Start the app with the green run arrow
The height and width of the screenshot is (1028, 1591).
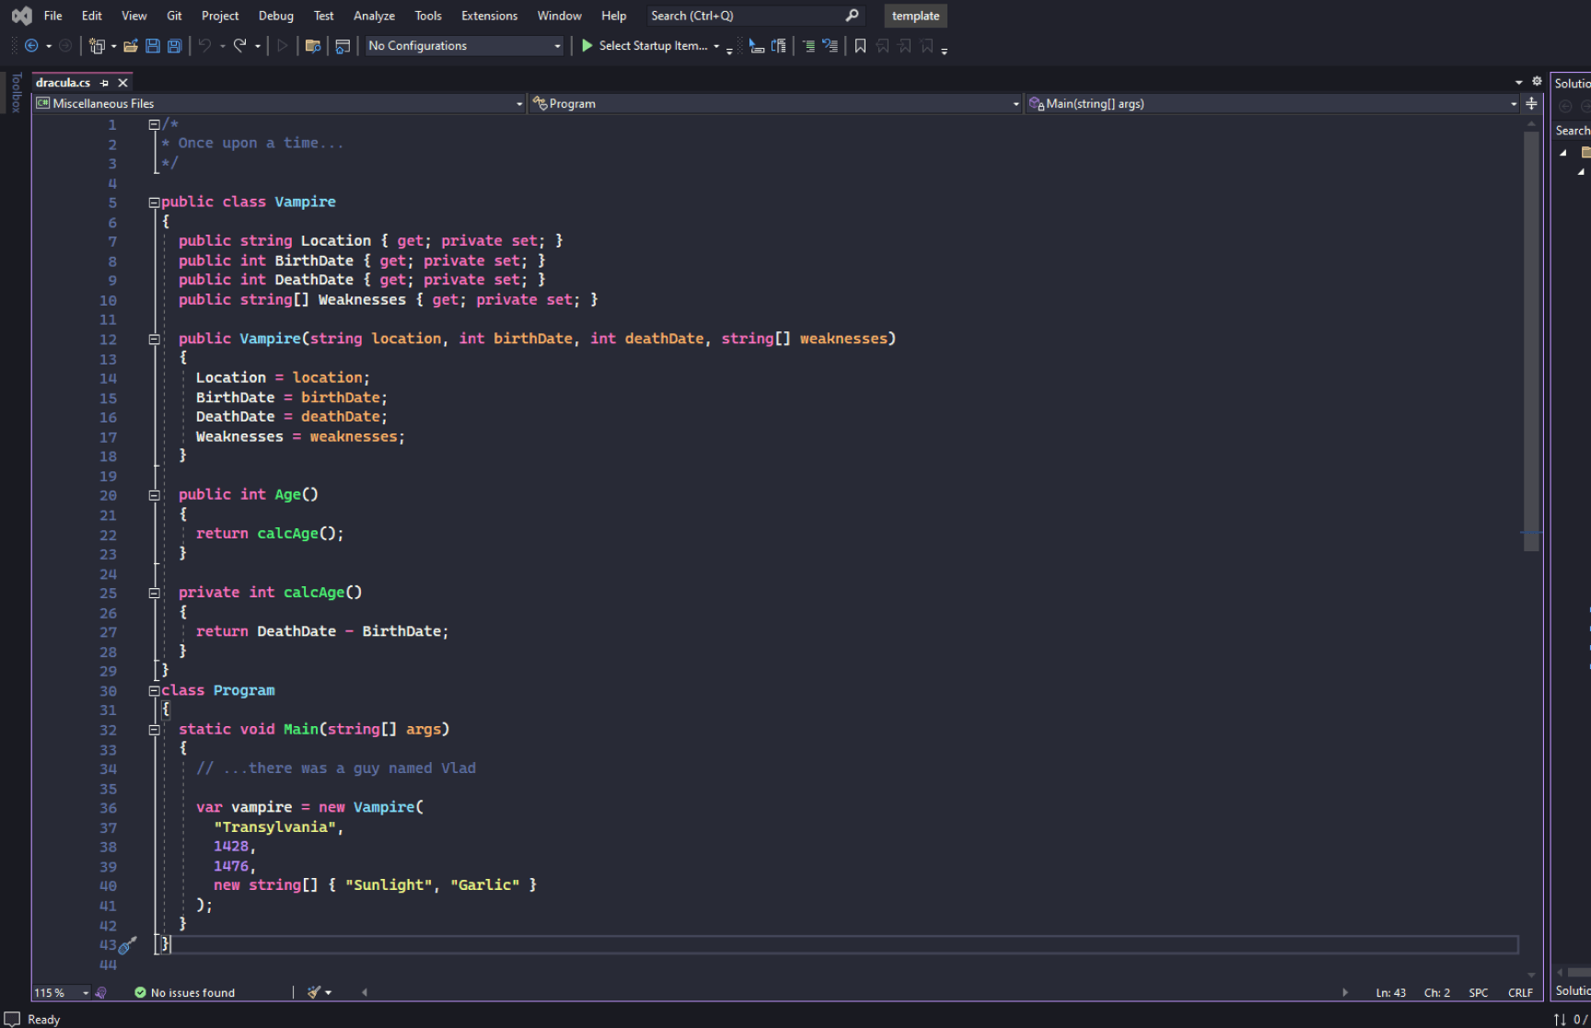[x=586, y=45]
